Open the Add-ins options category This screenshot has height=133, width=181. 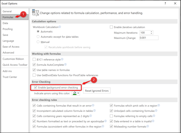click(15, 71)
